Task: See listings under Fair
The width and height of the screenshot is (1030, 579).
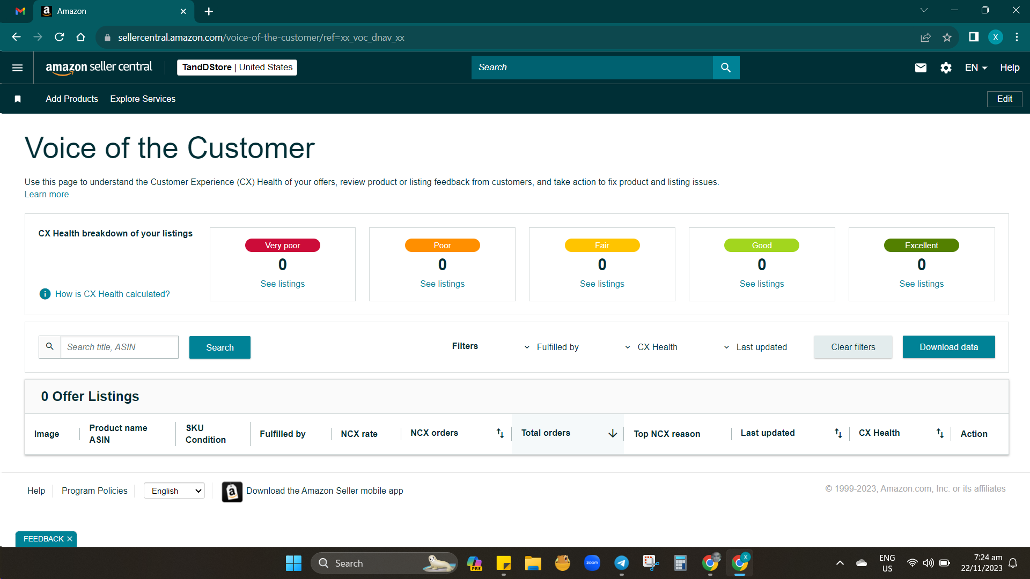Action: tap(602, 284)
